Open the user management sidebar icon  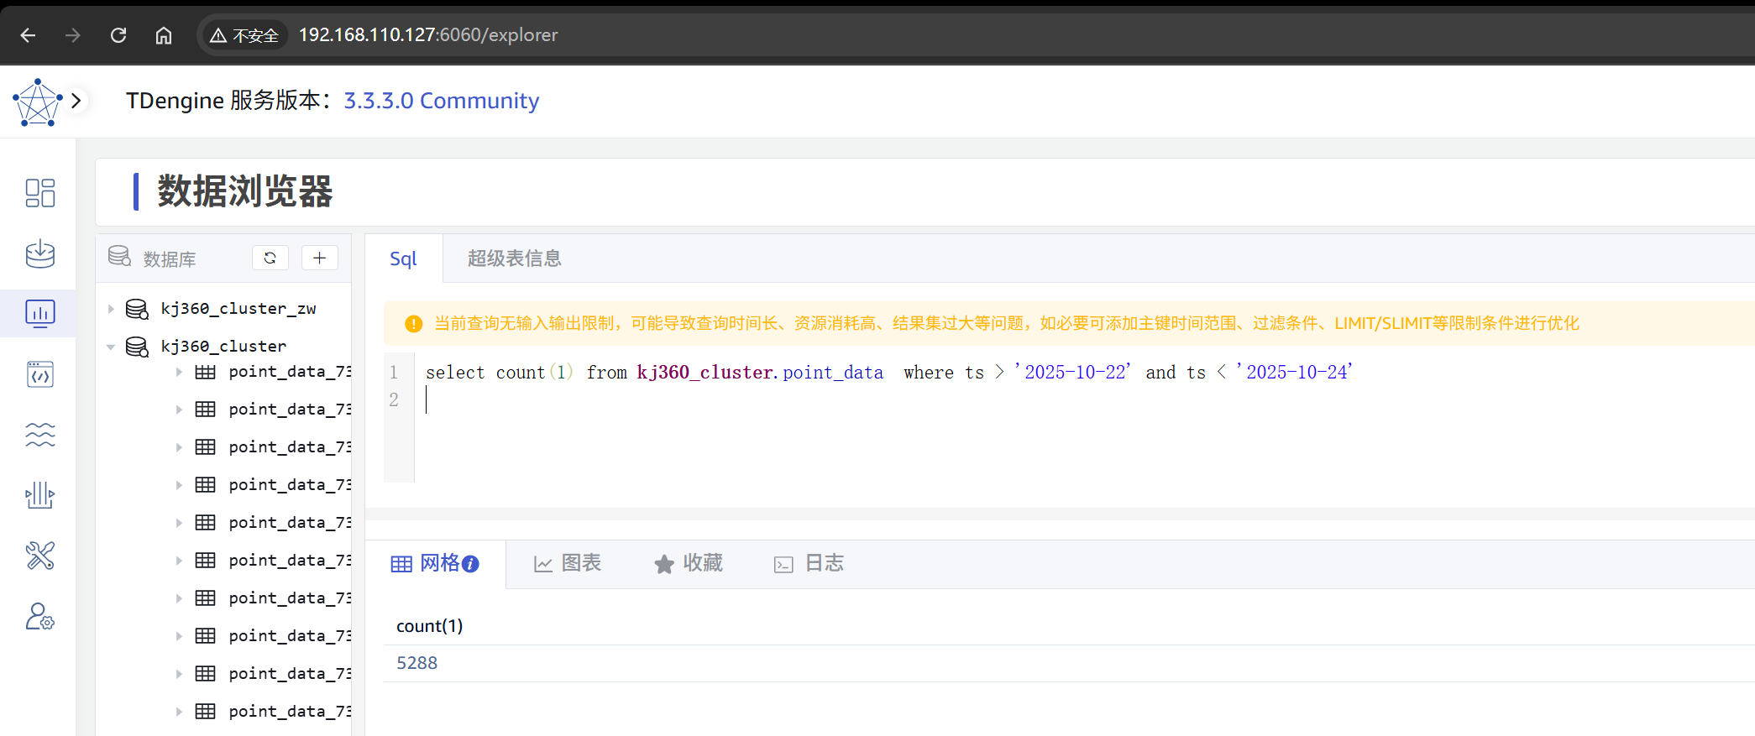click(39, 617)
